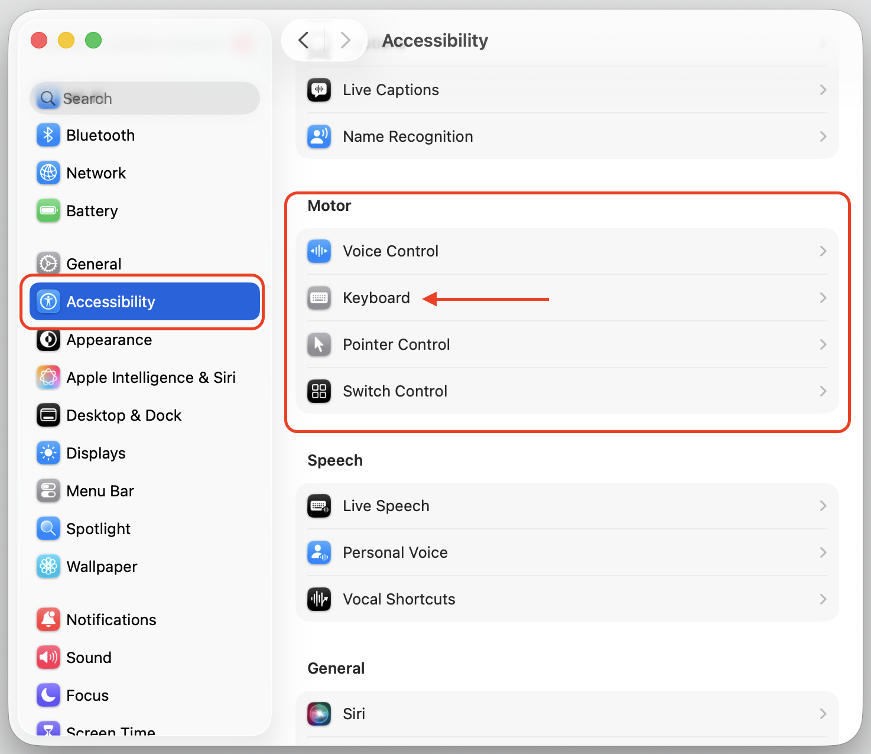Select Bluetooth in the sidebar
Screen dimensions: 871x754
145,135
